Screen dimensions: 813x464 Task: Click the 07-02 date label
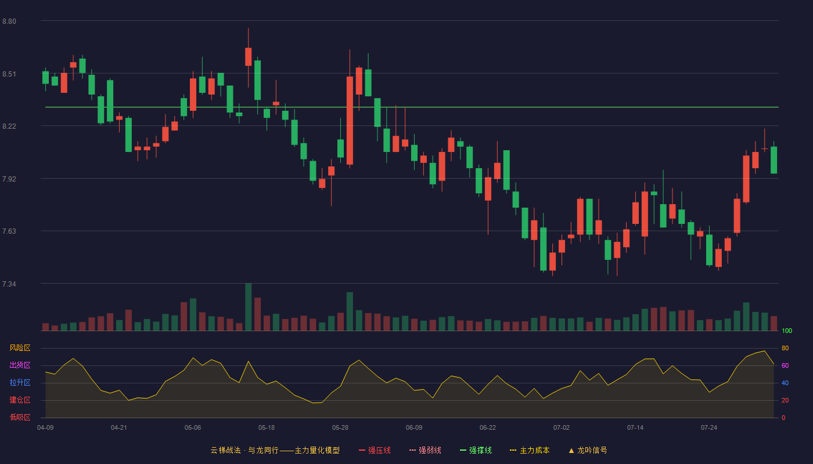click(562, 427)
